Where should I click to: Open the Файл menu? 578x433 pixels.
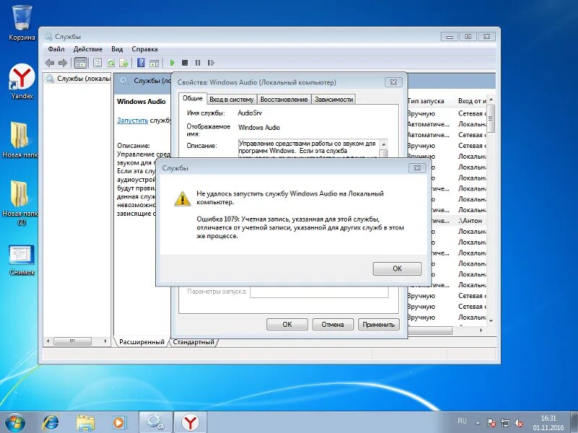click(56, 49)
